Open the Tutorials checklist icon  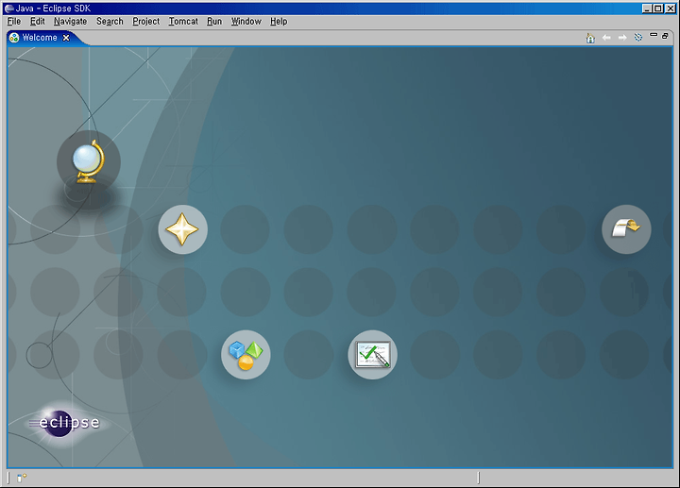372,355
